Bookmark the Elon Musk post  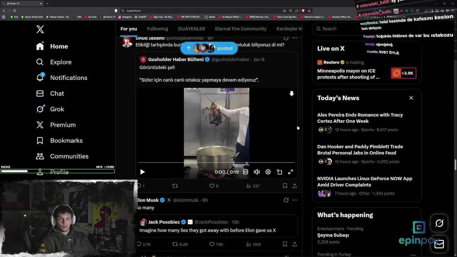point(285,244)
